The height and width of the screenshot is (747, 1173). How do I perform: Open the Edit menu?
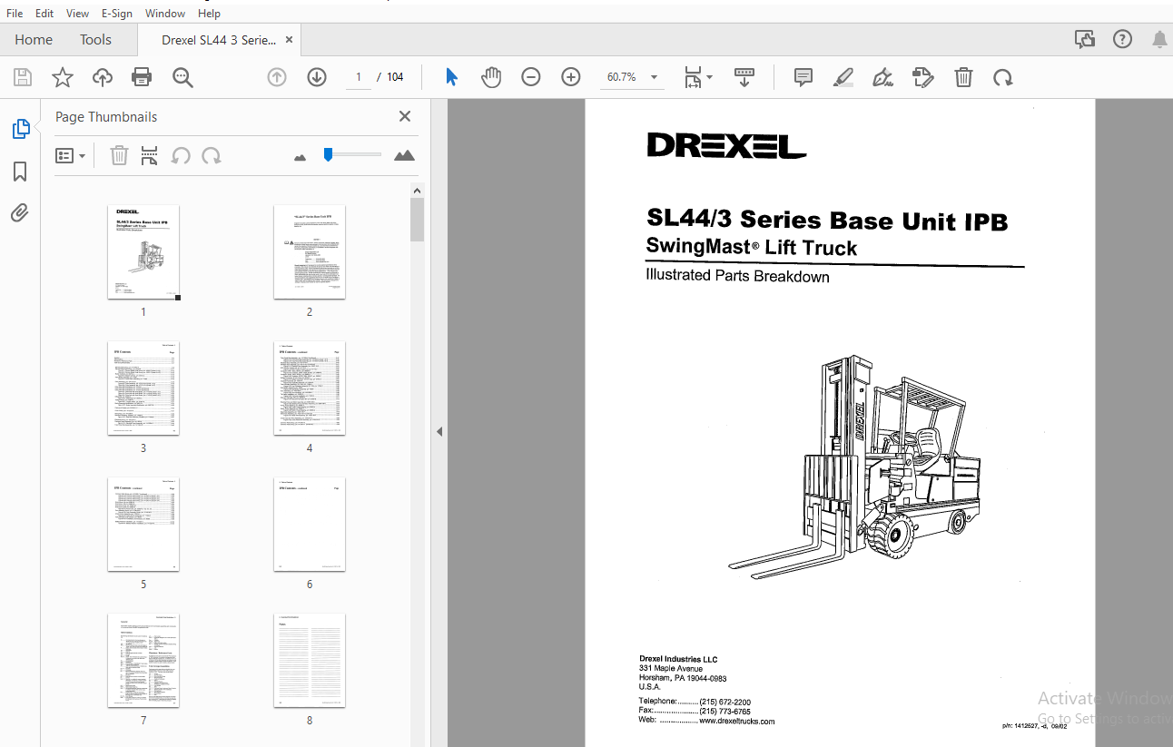click(x=44, y=13)
